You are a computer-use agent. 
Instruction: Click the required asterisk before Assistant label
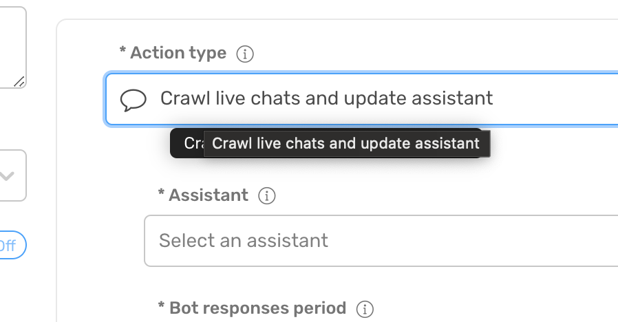161,193
